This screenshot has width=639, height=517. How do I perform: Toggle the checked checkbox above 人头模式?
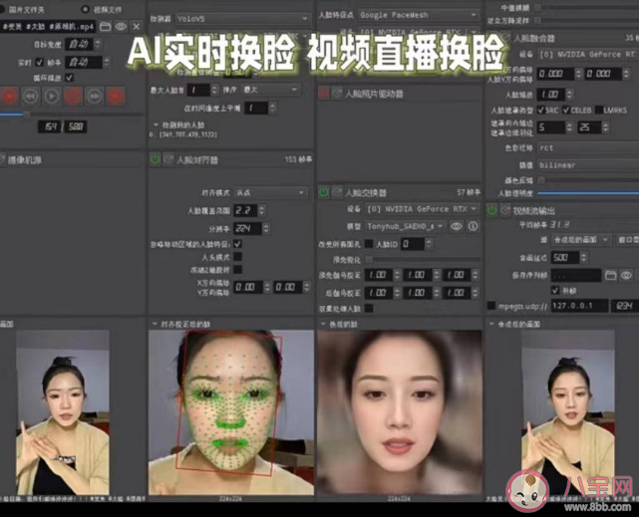[x=237, y=244]
